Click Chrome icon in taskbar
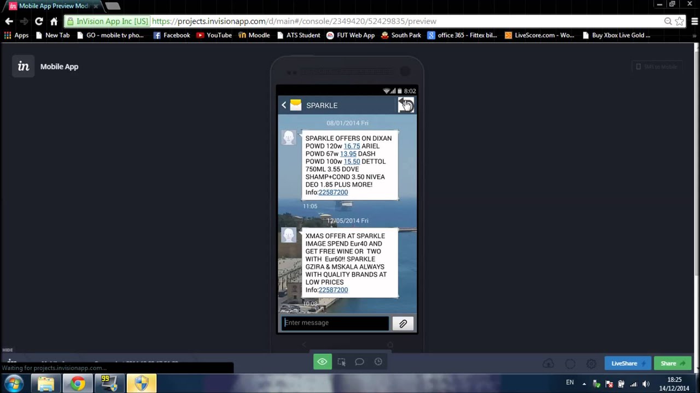Screen dimensions: 700x393 pos(78,384)
